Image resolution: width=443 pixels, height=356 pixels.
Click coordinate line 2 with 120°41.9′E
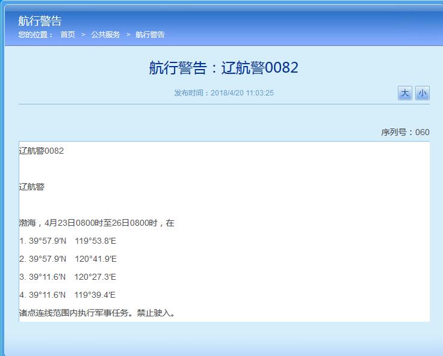click(x=67, y=259)
